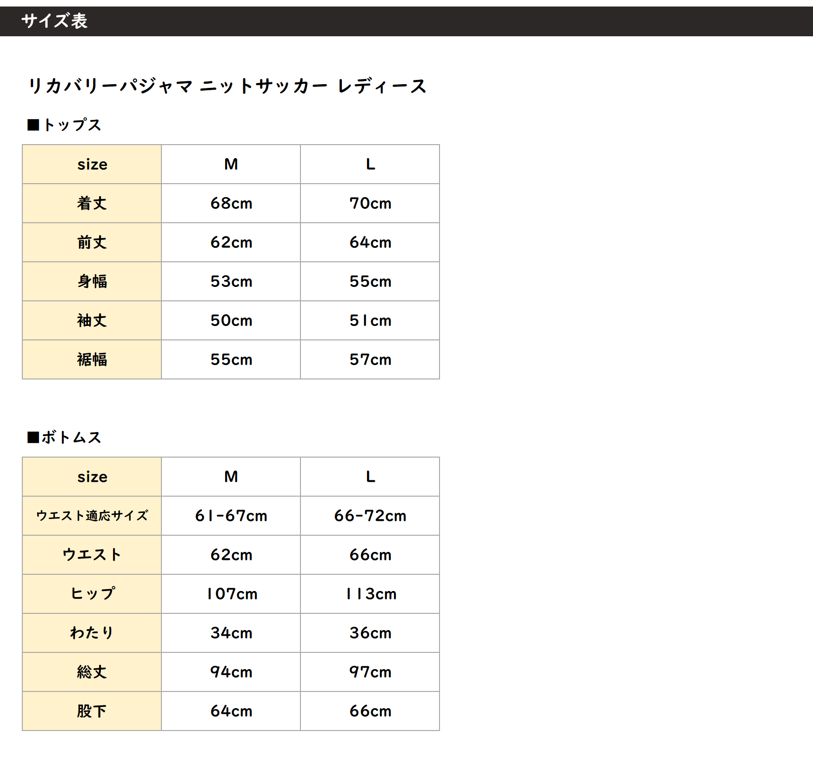Click the 66cm value in ウエスト row
The image size is (813, 764).
[x=370, y=555]
